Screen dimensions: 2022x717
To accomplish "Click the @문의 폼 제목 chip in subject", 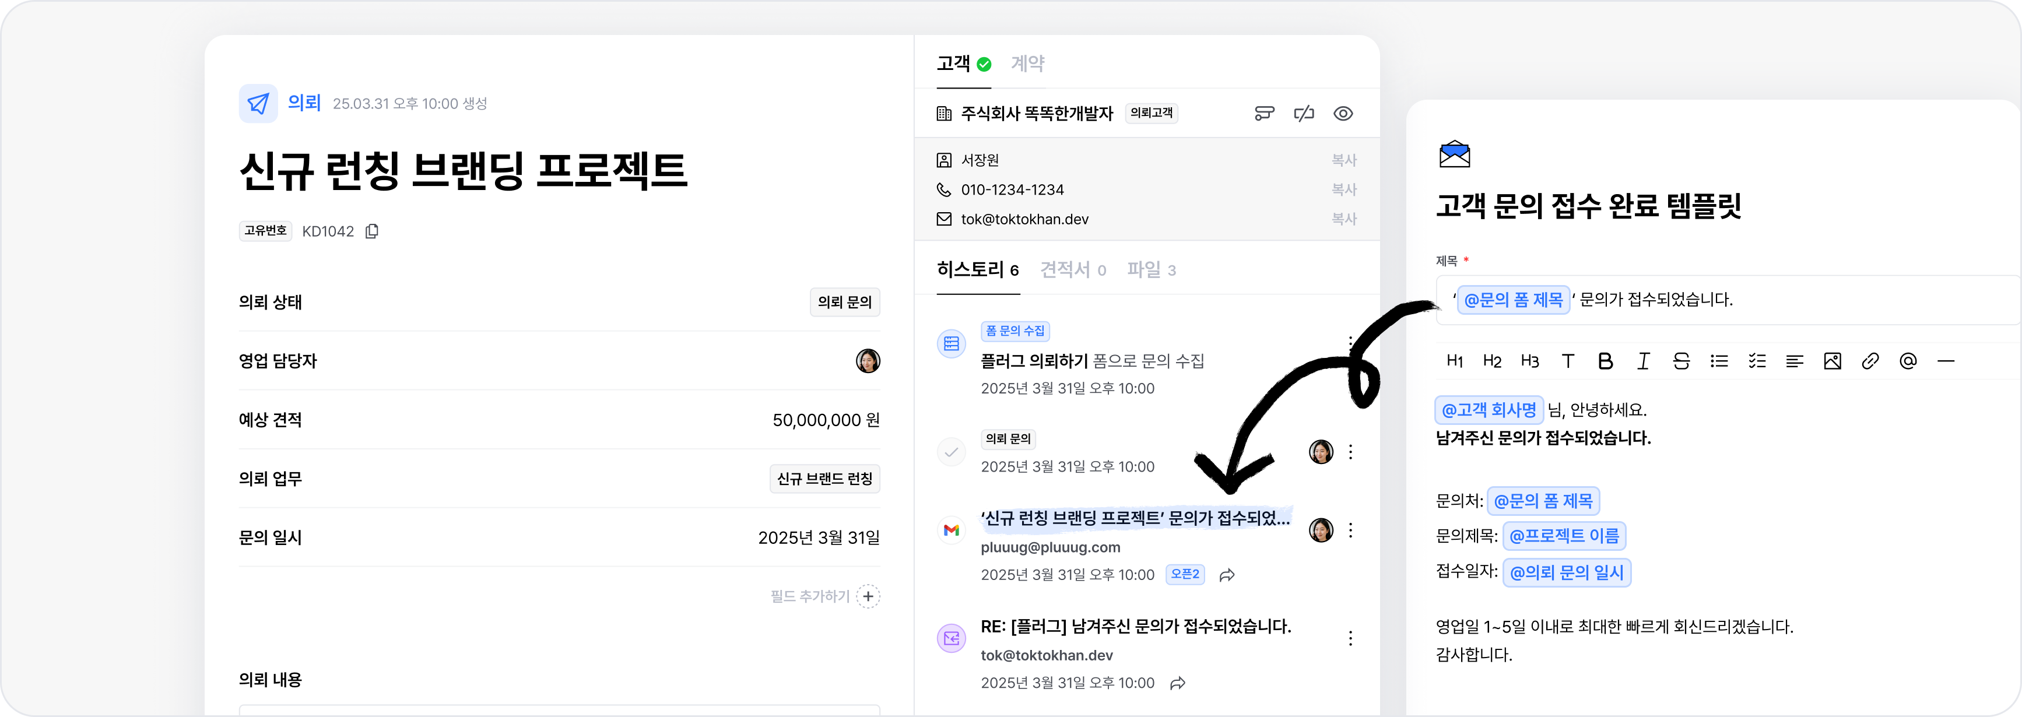I will coord(1514,300).
